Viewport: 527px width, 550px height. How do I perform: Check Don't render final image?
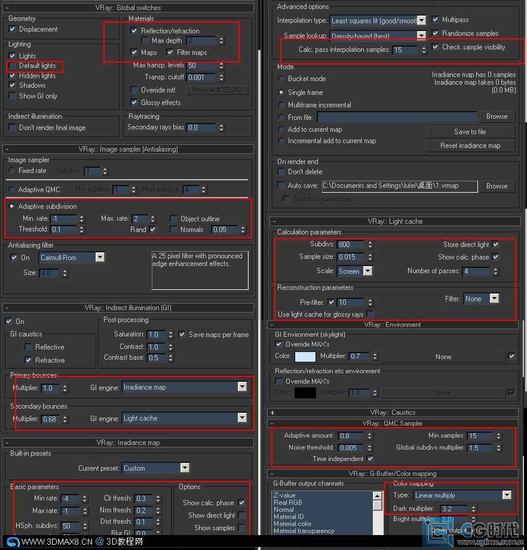[x=13, y=128]
